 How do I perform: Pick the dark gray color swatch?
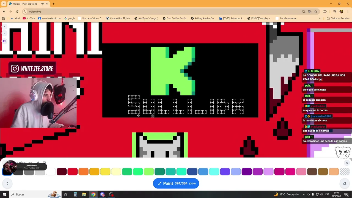[18, 172]
